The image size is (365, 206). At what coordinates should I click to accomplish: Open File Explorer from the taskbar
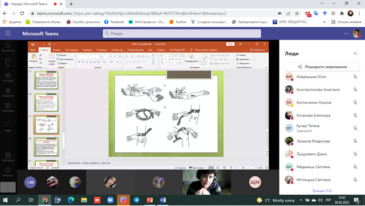(84, 200)
